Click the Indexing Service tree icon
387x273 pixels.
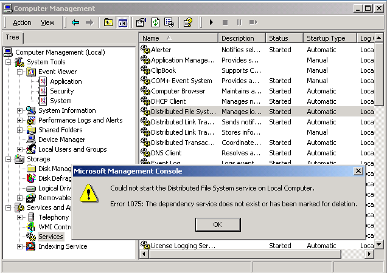(31, 246)
